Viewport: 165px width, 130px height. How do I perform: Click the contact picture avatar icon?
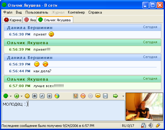click(x=75, y=96)
